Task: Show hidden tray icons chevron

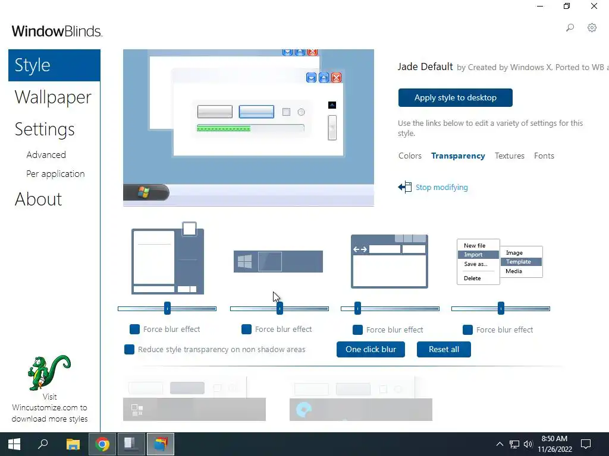Action: pyautogui.click(x=500, y=444)
